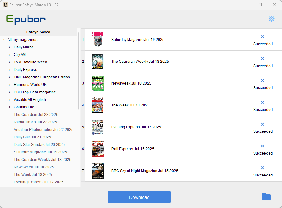Select Vocable All English magazine

tap(30, 99)
